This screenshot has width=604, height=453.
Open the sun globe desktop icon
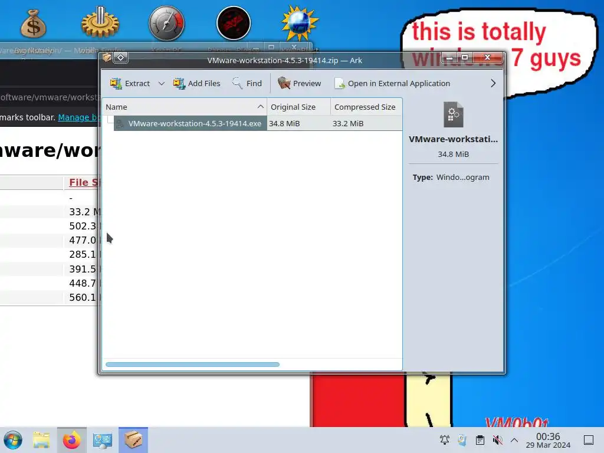[300, 23]
